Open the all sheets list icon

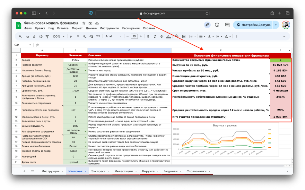coord(32,171)
